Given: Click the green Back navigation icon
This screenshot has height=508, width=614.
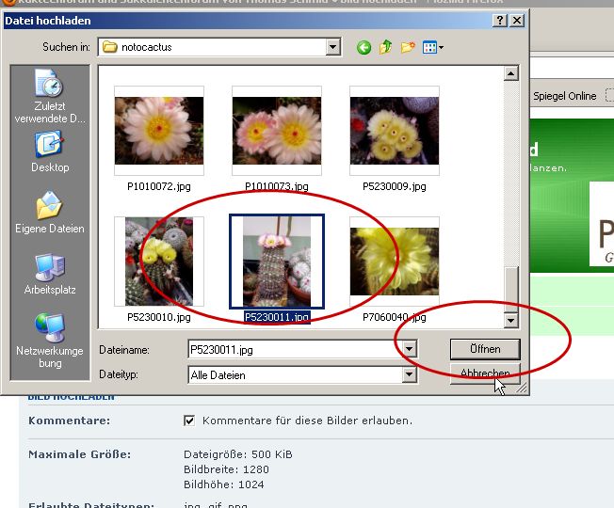Looking at the screenshot, I should point(364,48).
